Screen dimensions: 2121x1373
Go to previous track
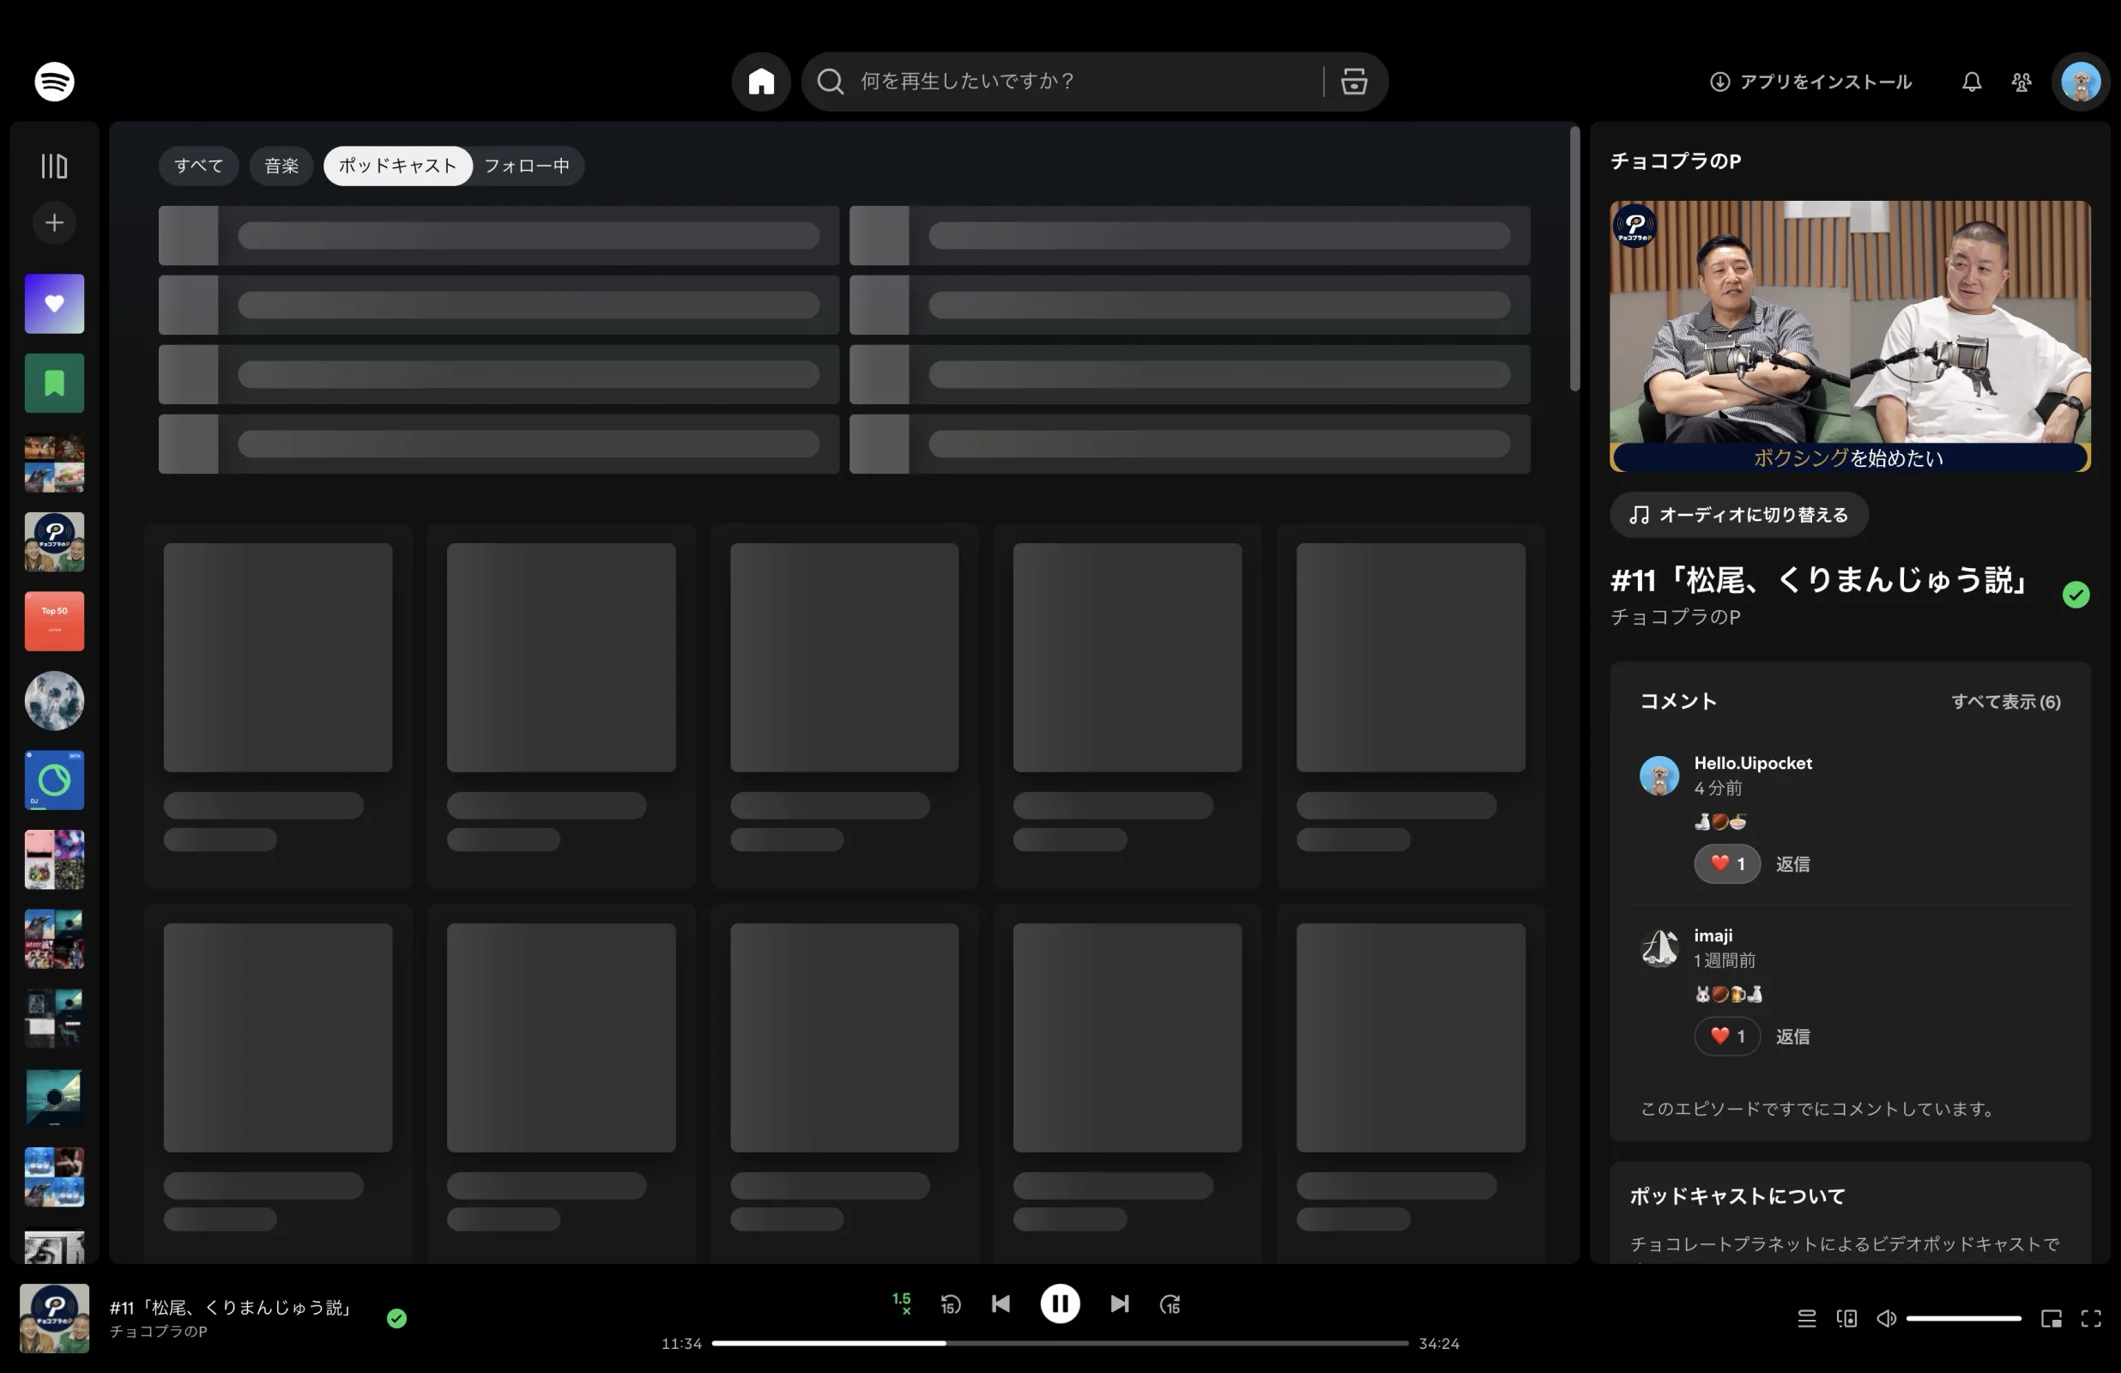point(1000,1304)
